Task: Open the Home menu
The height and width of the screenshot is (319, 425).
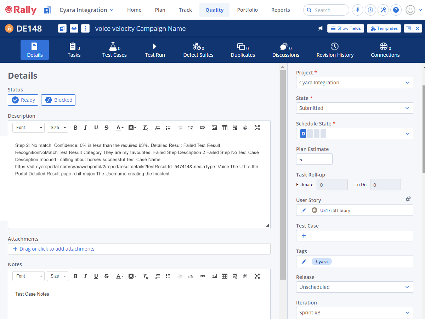Action: (134, 10)
